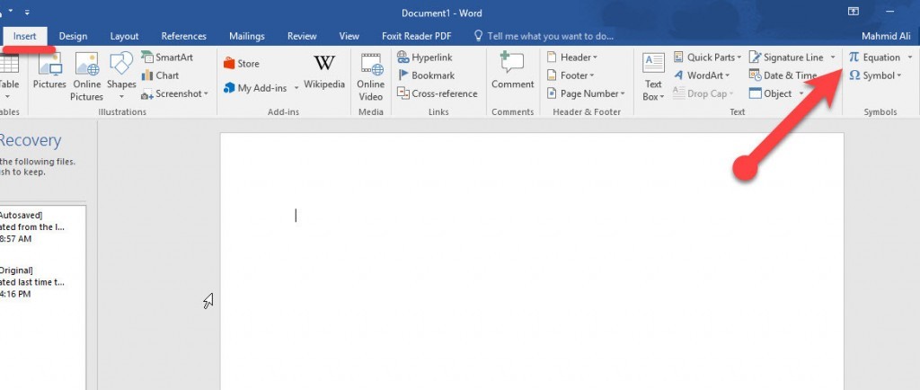Click the Wikipedia add-in icon

(x=323, y=71)
